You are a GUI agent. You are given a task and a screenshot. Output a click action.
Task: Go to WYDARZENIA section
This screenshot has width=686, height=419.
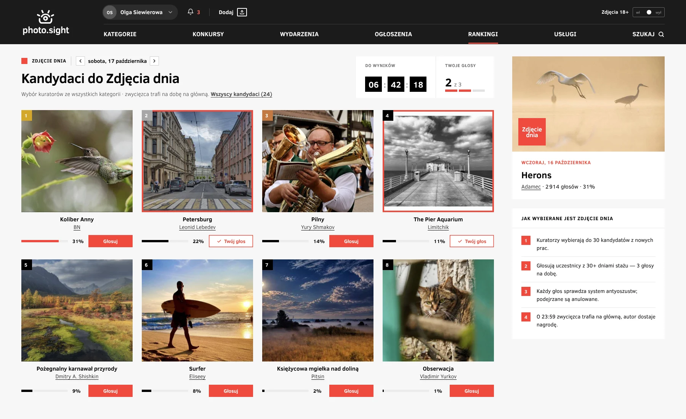pyautogui.click(x=299, y=34)
